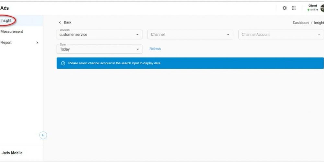Open the apps grid launcher icon

pos(294,8)
